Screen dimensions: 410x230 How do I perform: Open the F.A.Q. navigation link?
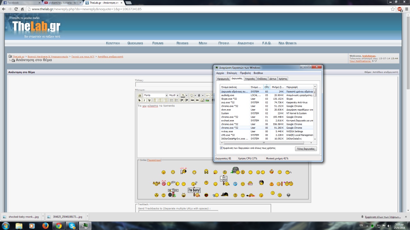tap(266, 43)
